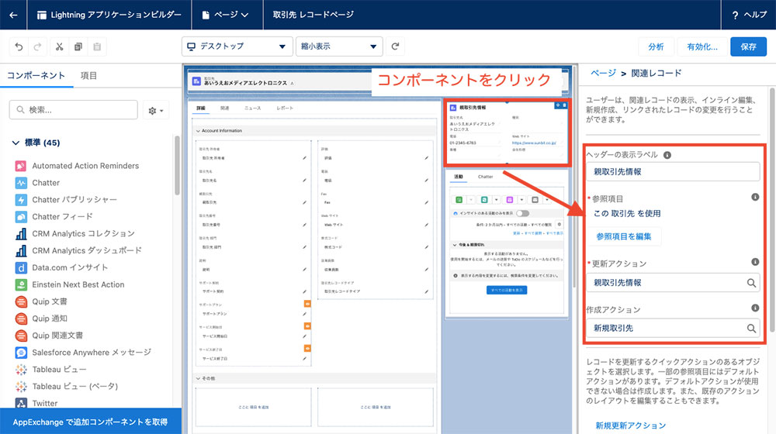Open component settings gear dropdown

tap(156, 110)
